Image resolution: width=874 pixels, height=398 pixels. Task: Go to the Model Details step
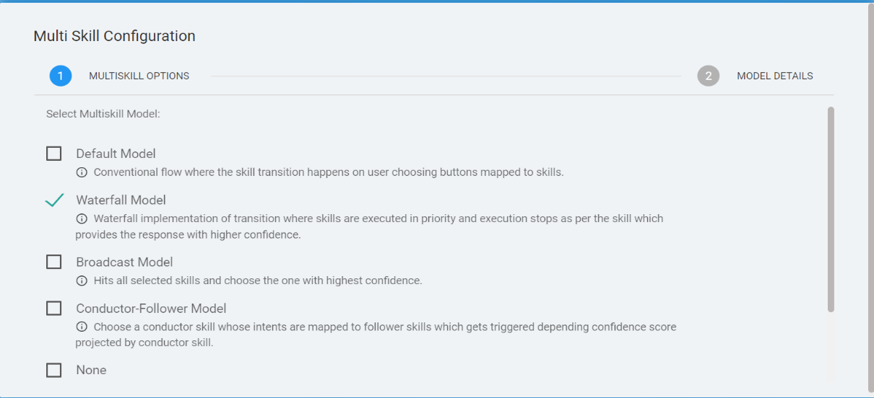[774, 76]
